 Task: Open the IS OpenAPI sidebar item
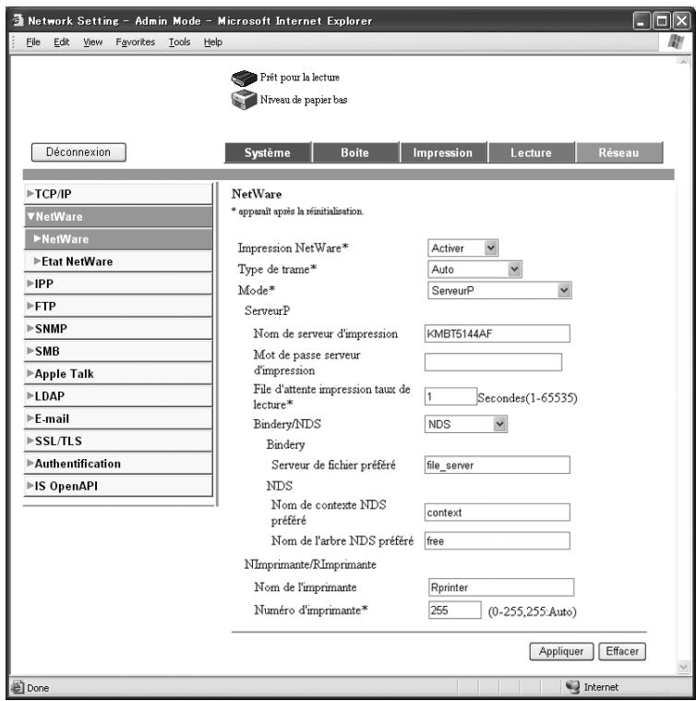coord(118,486)
